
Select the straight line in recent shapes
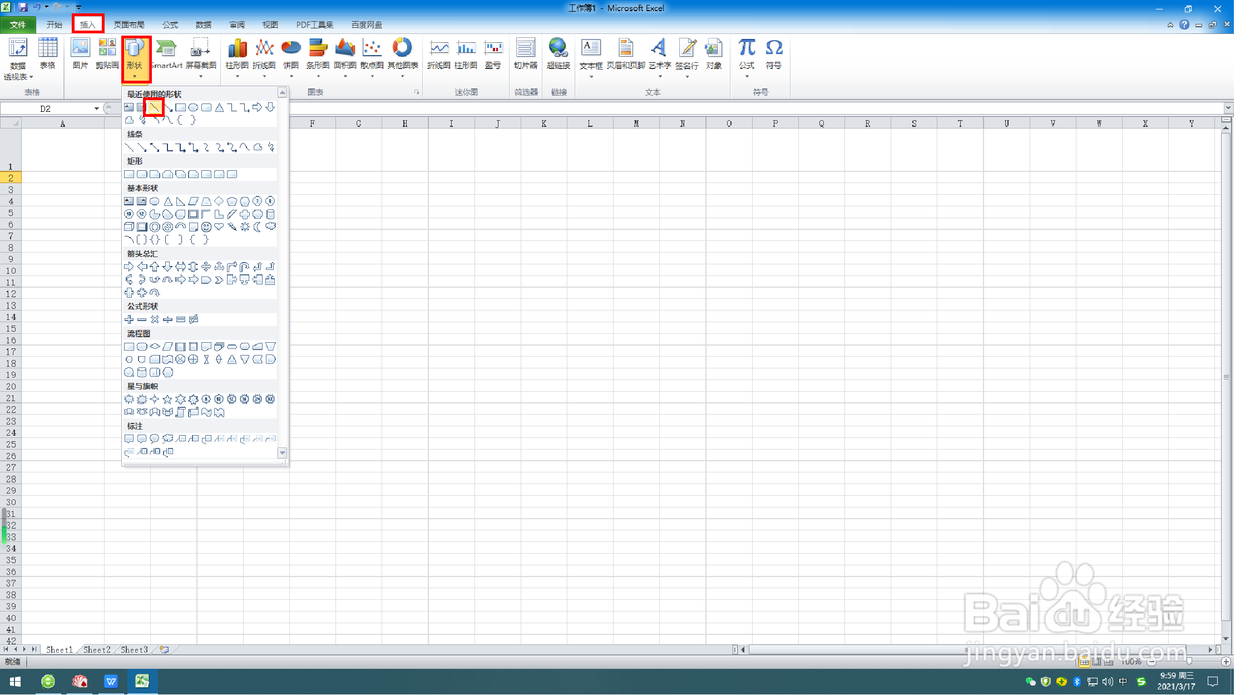[155, 107]
